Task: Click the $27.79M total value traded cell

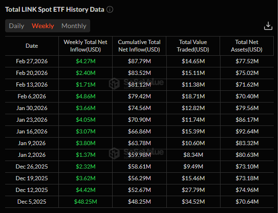Action: pyautogui.click(x=193, y=190)
